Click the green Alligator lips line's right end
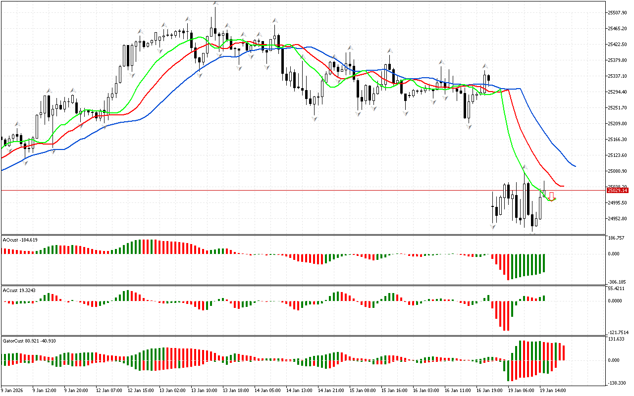Screen dimensions: 634x396 pos(555,198)
